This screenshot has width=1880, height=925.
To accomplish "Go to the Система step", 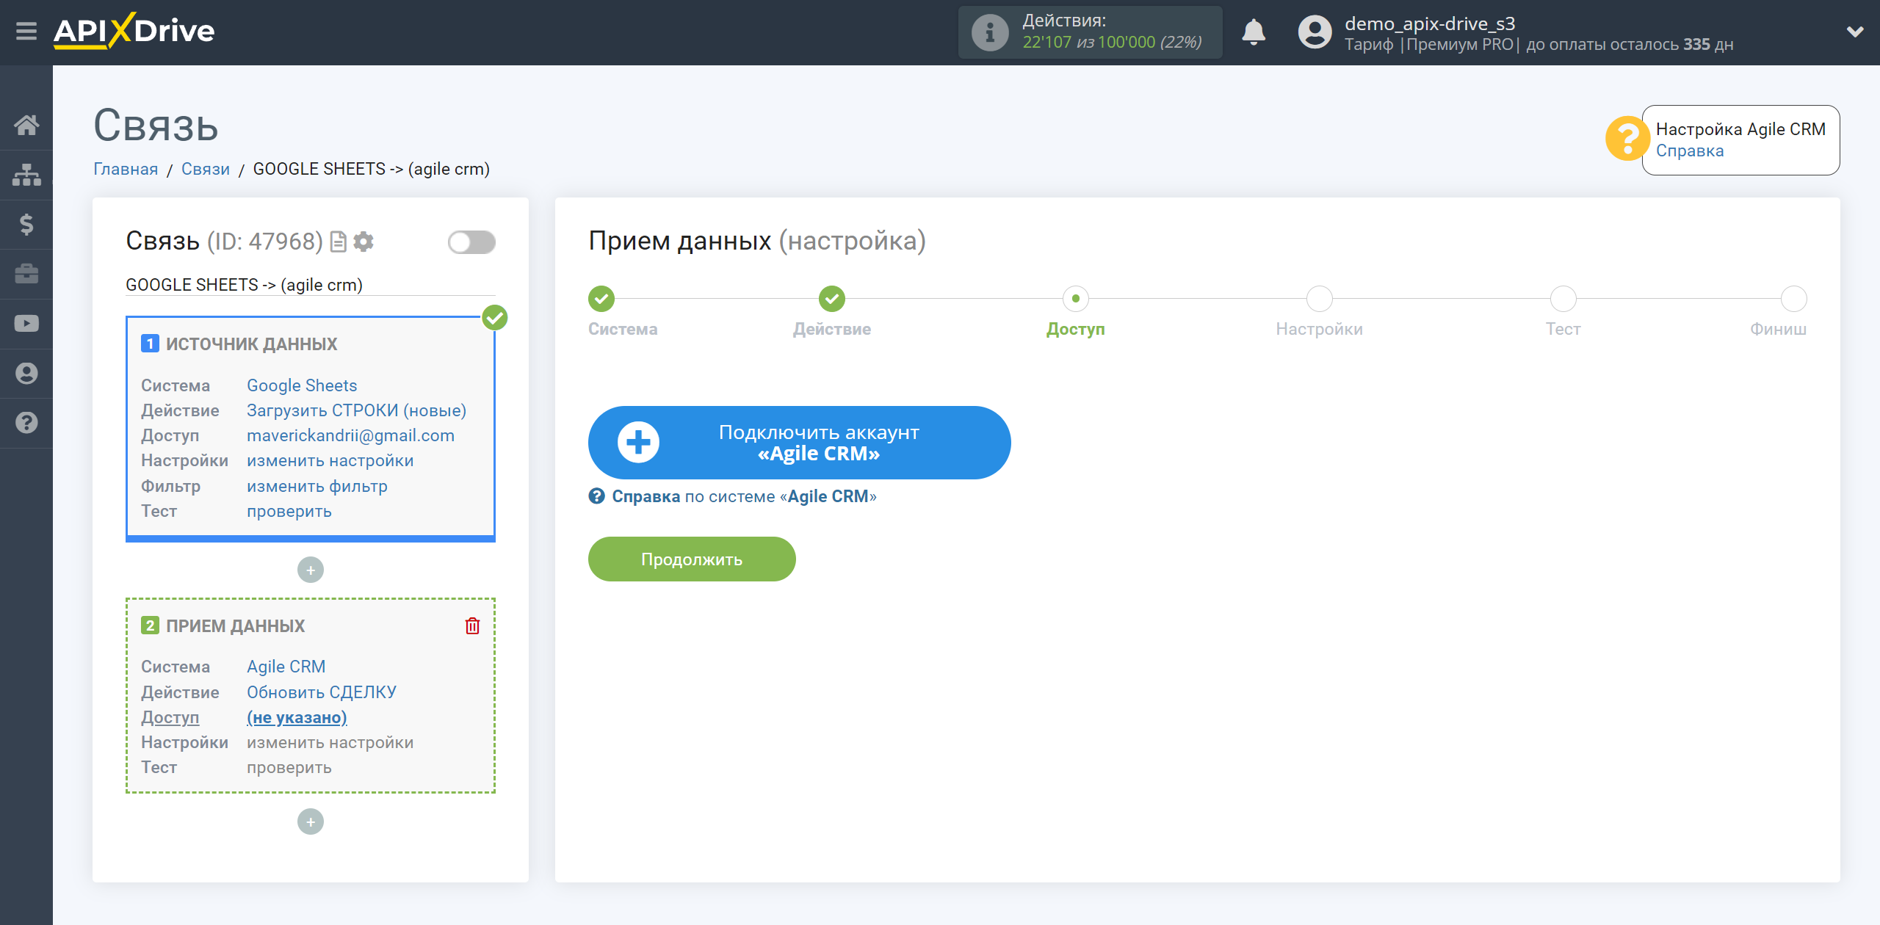I will tap(601, 299).
